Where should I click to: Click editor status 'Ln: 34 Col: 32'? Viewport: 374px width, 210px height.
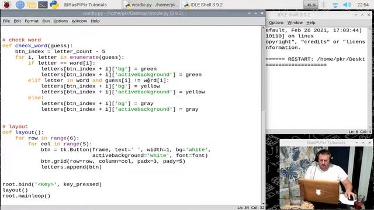(251, 208)
